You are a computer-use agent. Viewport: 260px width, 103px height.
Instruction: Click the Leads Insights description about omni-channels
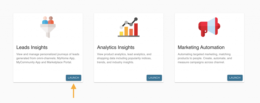[48, 58]
